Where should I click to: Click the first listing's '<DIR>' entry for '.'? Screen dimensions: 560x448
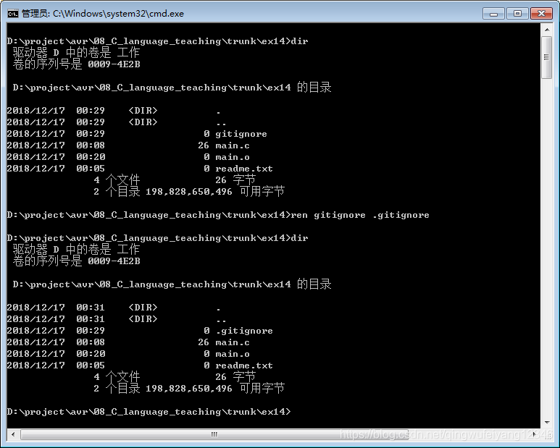coord(143,111)
